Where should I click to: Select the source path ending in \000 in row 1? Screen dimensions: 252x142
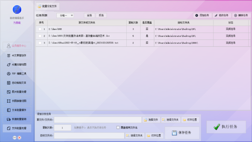55,29
